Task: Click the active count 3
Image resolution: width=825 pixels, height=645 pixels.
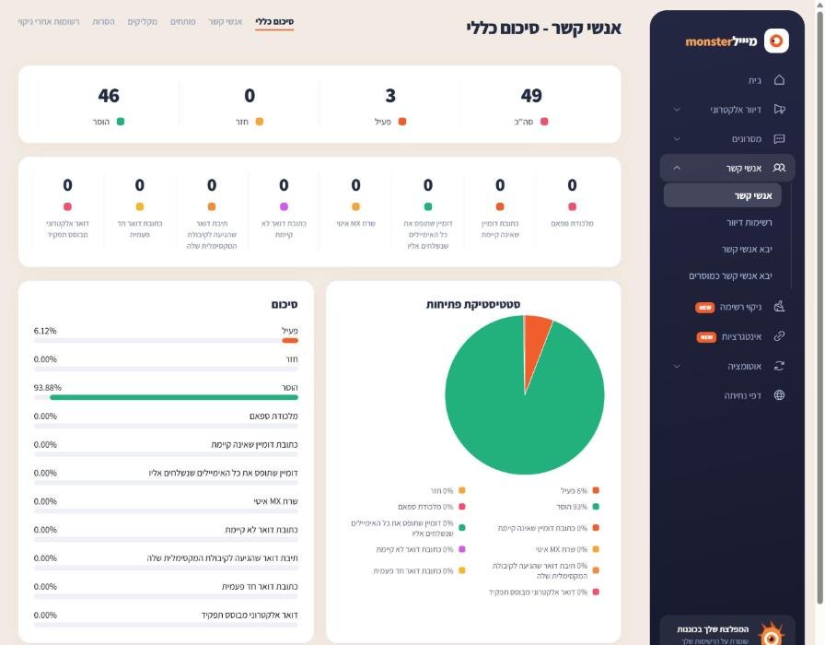Action: click(389, 95)
